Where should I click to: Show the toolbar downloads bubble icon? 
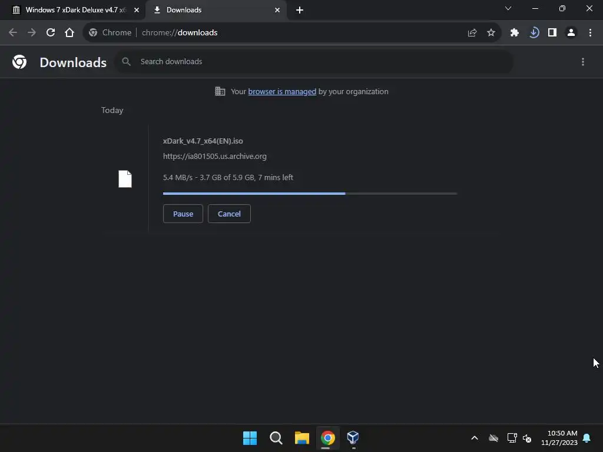coord(534,33)
